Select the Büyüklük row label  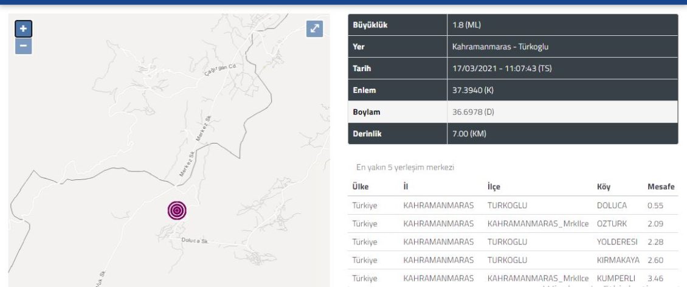click(x=370, y=25)
